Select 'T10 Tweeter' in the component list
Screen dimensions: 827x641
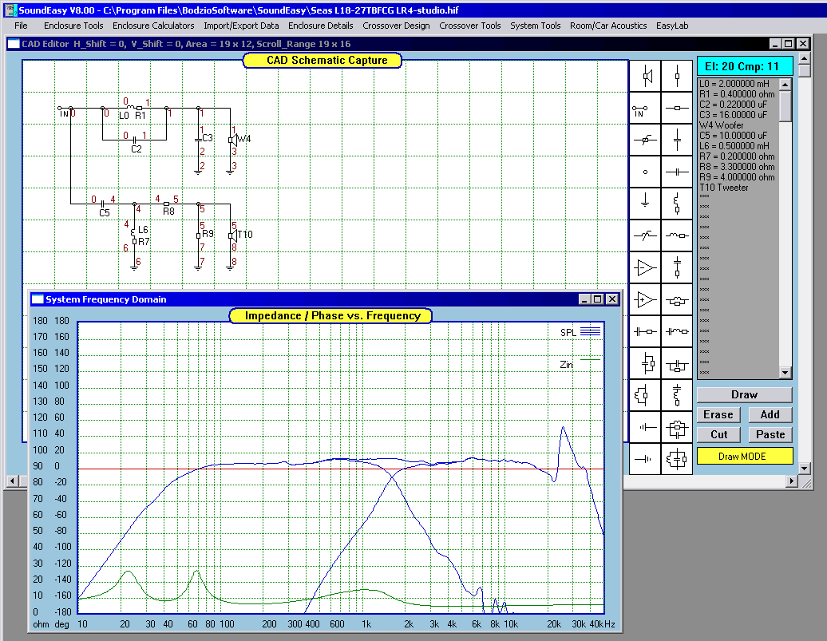pos(724,188)
